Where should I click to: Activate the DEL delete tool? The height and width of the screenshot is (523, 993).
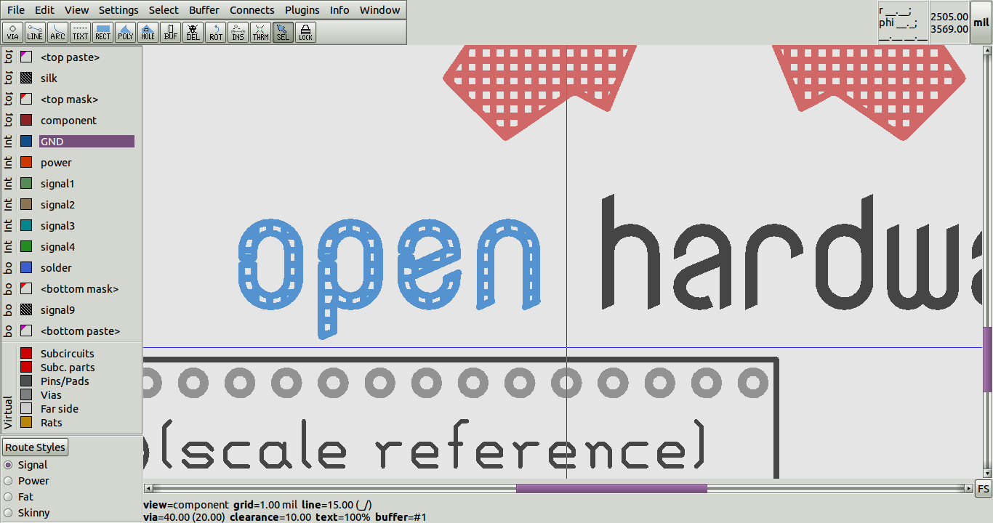[193, 32]
